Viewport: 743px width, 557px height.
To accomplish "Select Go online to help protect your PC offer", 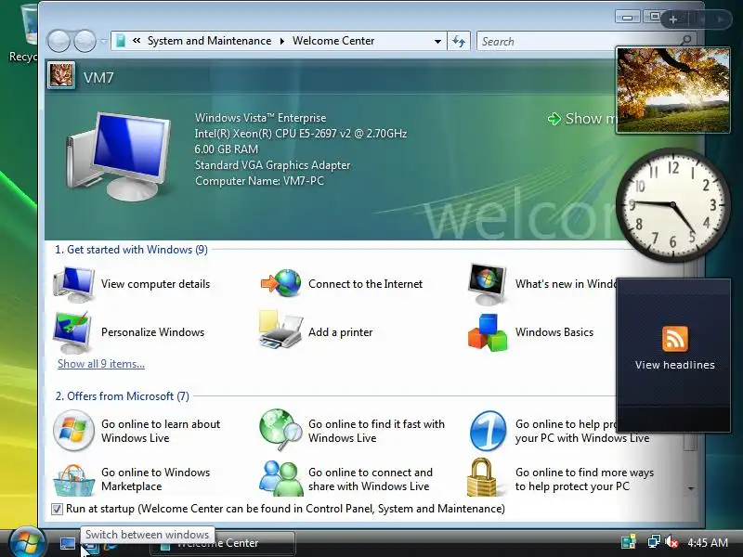I will (x=559, y=431).
